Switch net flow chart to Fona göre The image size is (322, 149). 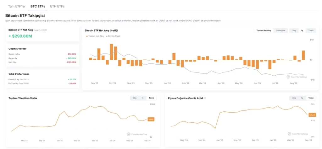(281, 30)
